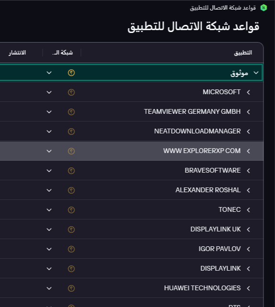Expand the WWW EXPLORERXP COM group
This screenshot has width=275, height=307.
pos(249,151)
